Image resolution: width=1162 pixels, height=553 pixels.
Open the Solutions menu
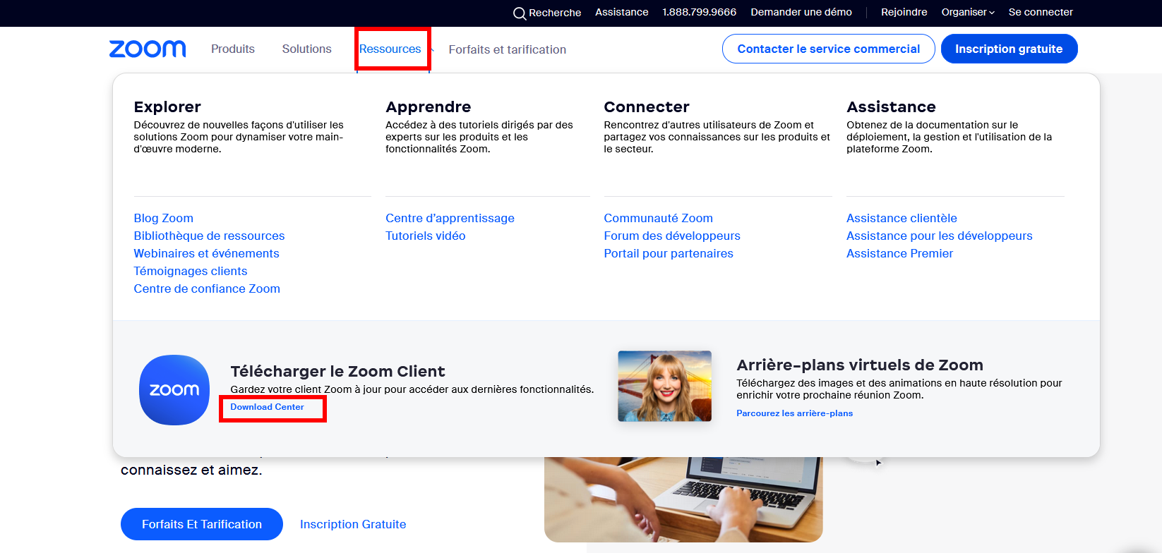[x=307, y=49]
